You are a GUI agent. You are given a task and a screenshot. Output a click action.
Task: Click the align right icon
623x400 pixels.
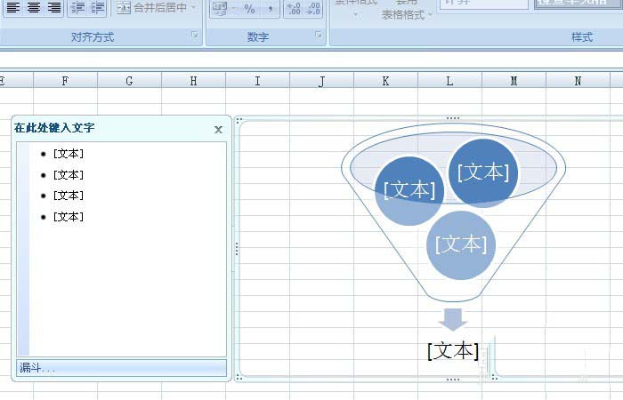[x=54, y=7]
